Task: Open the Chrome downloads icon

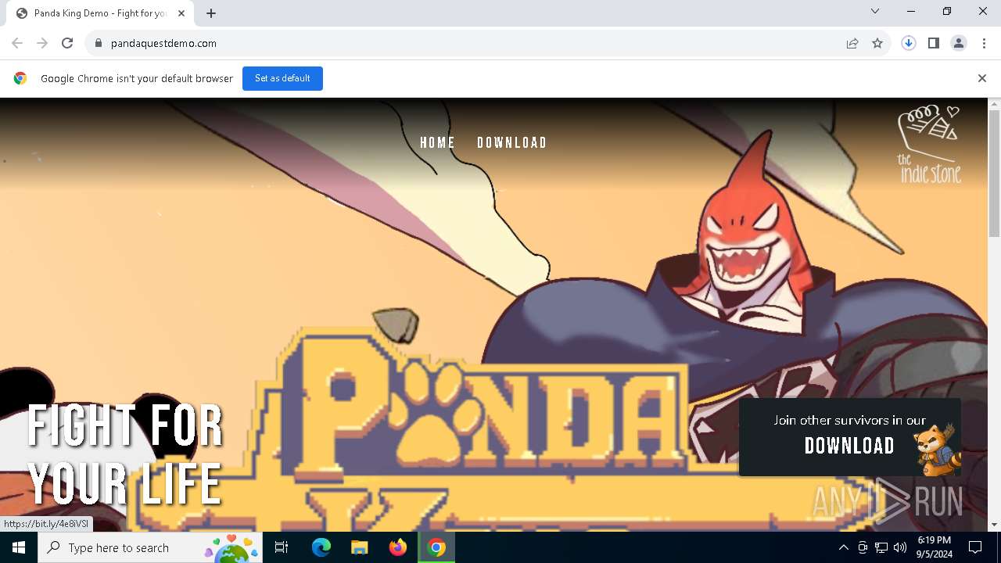Action: coord(909,43)
